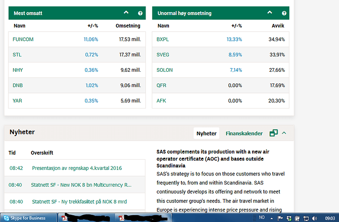Open the SOLON stock link
The image size is (339, 222).
pos(165,70)
